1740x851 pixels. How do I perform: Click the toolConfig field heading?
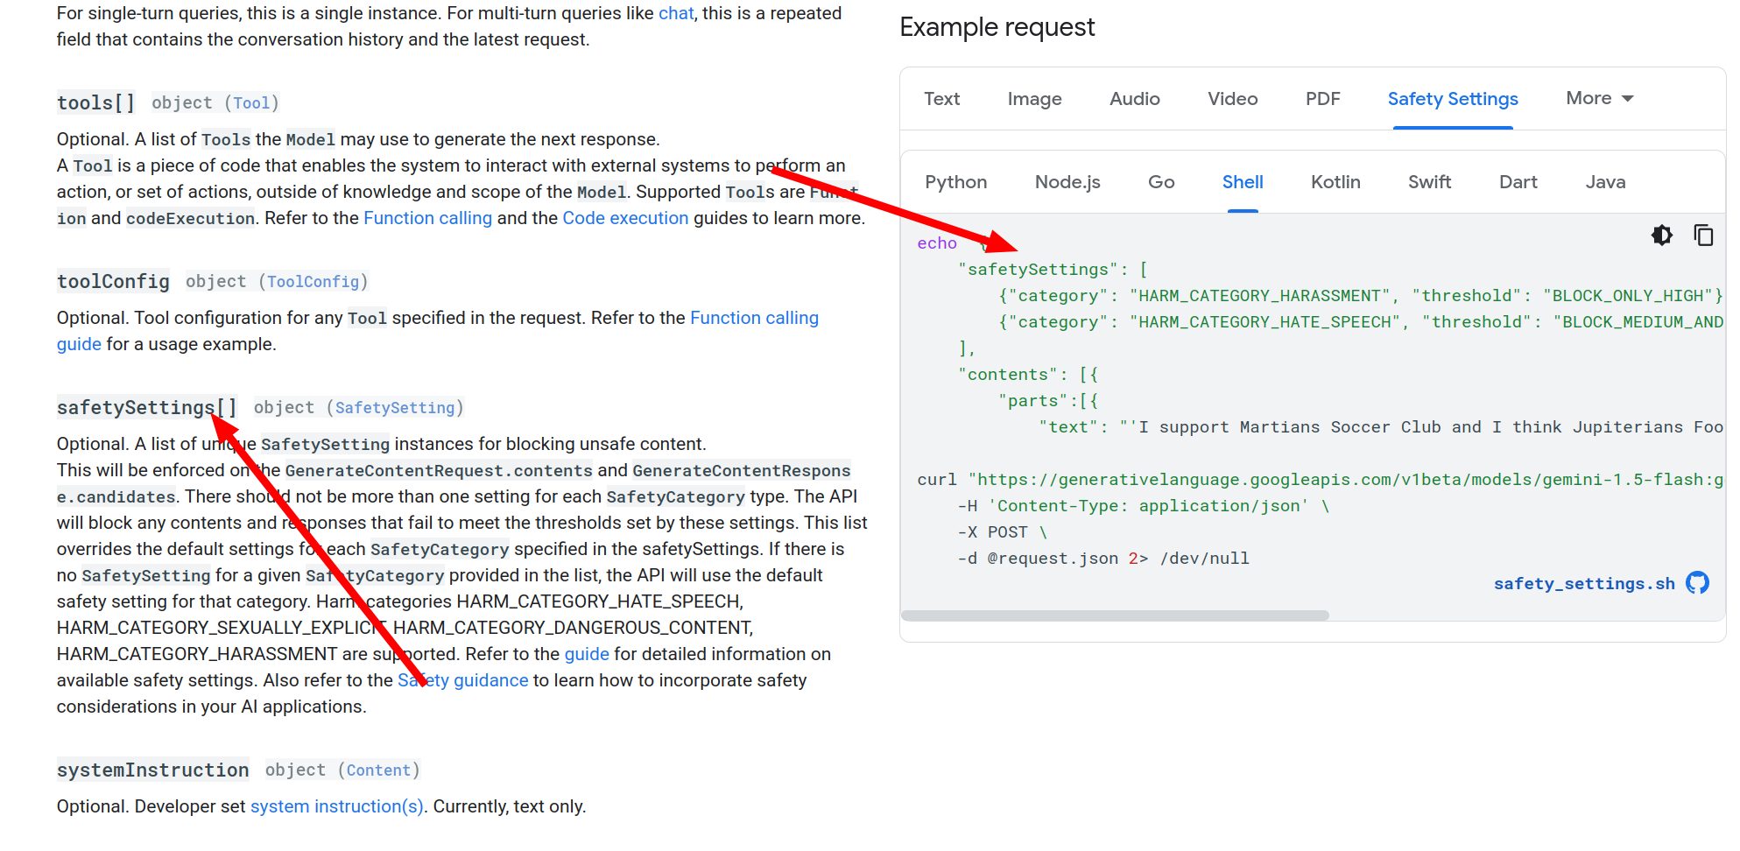pyautogui.click(x=113, y=282)
